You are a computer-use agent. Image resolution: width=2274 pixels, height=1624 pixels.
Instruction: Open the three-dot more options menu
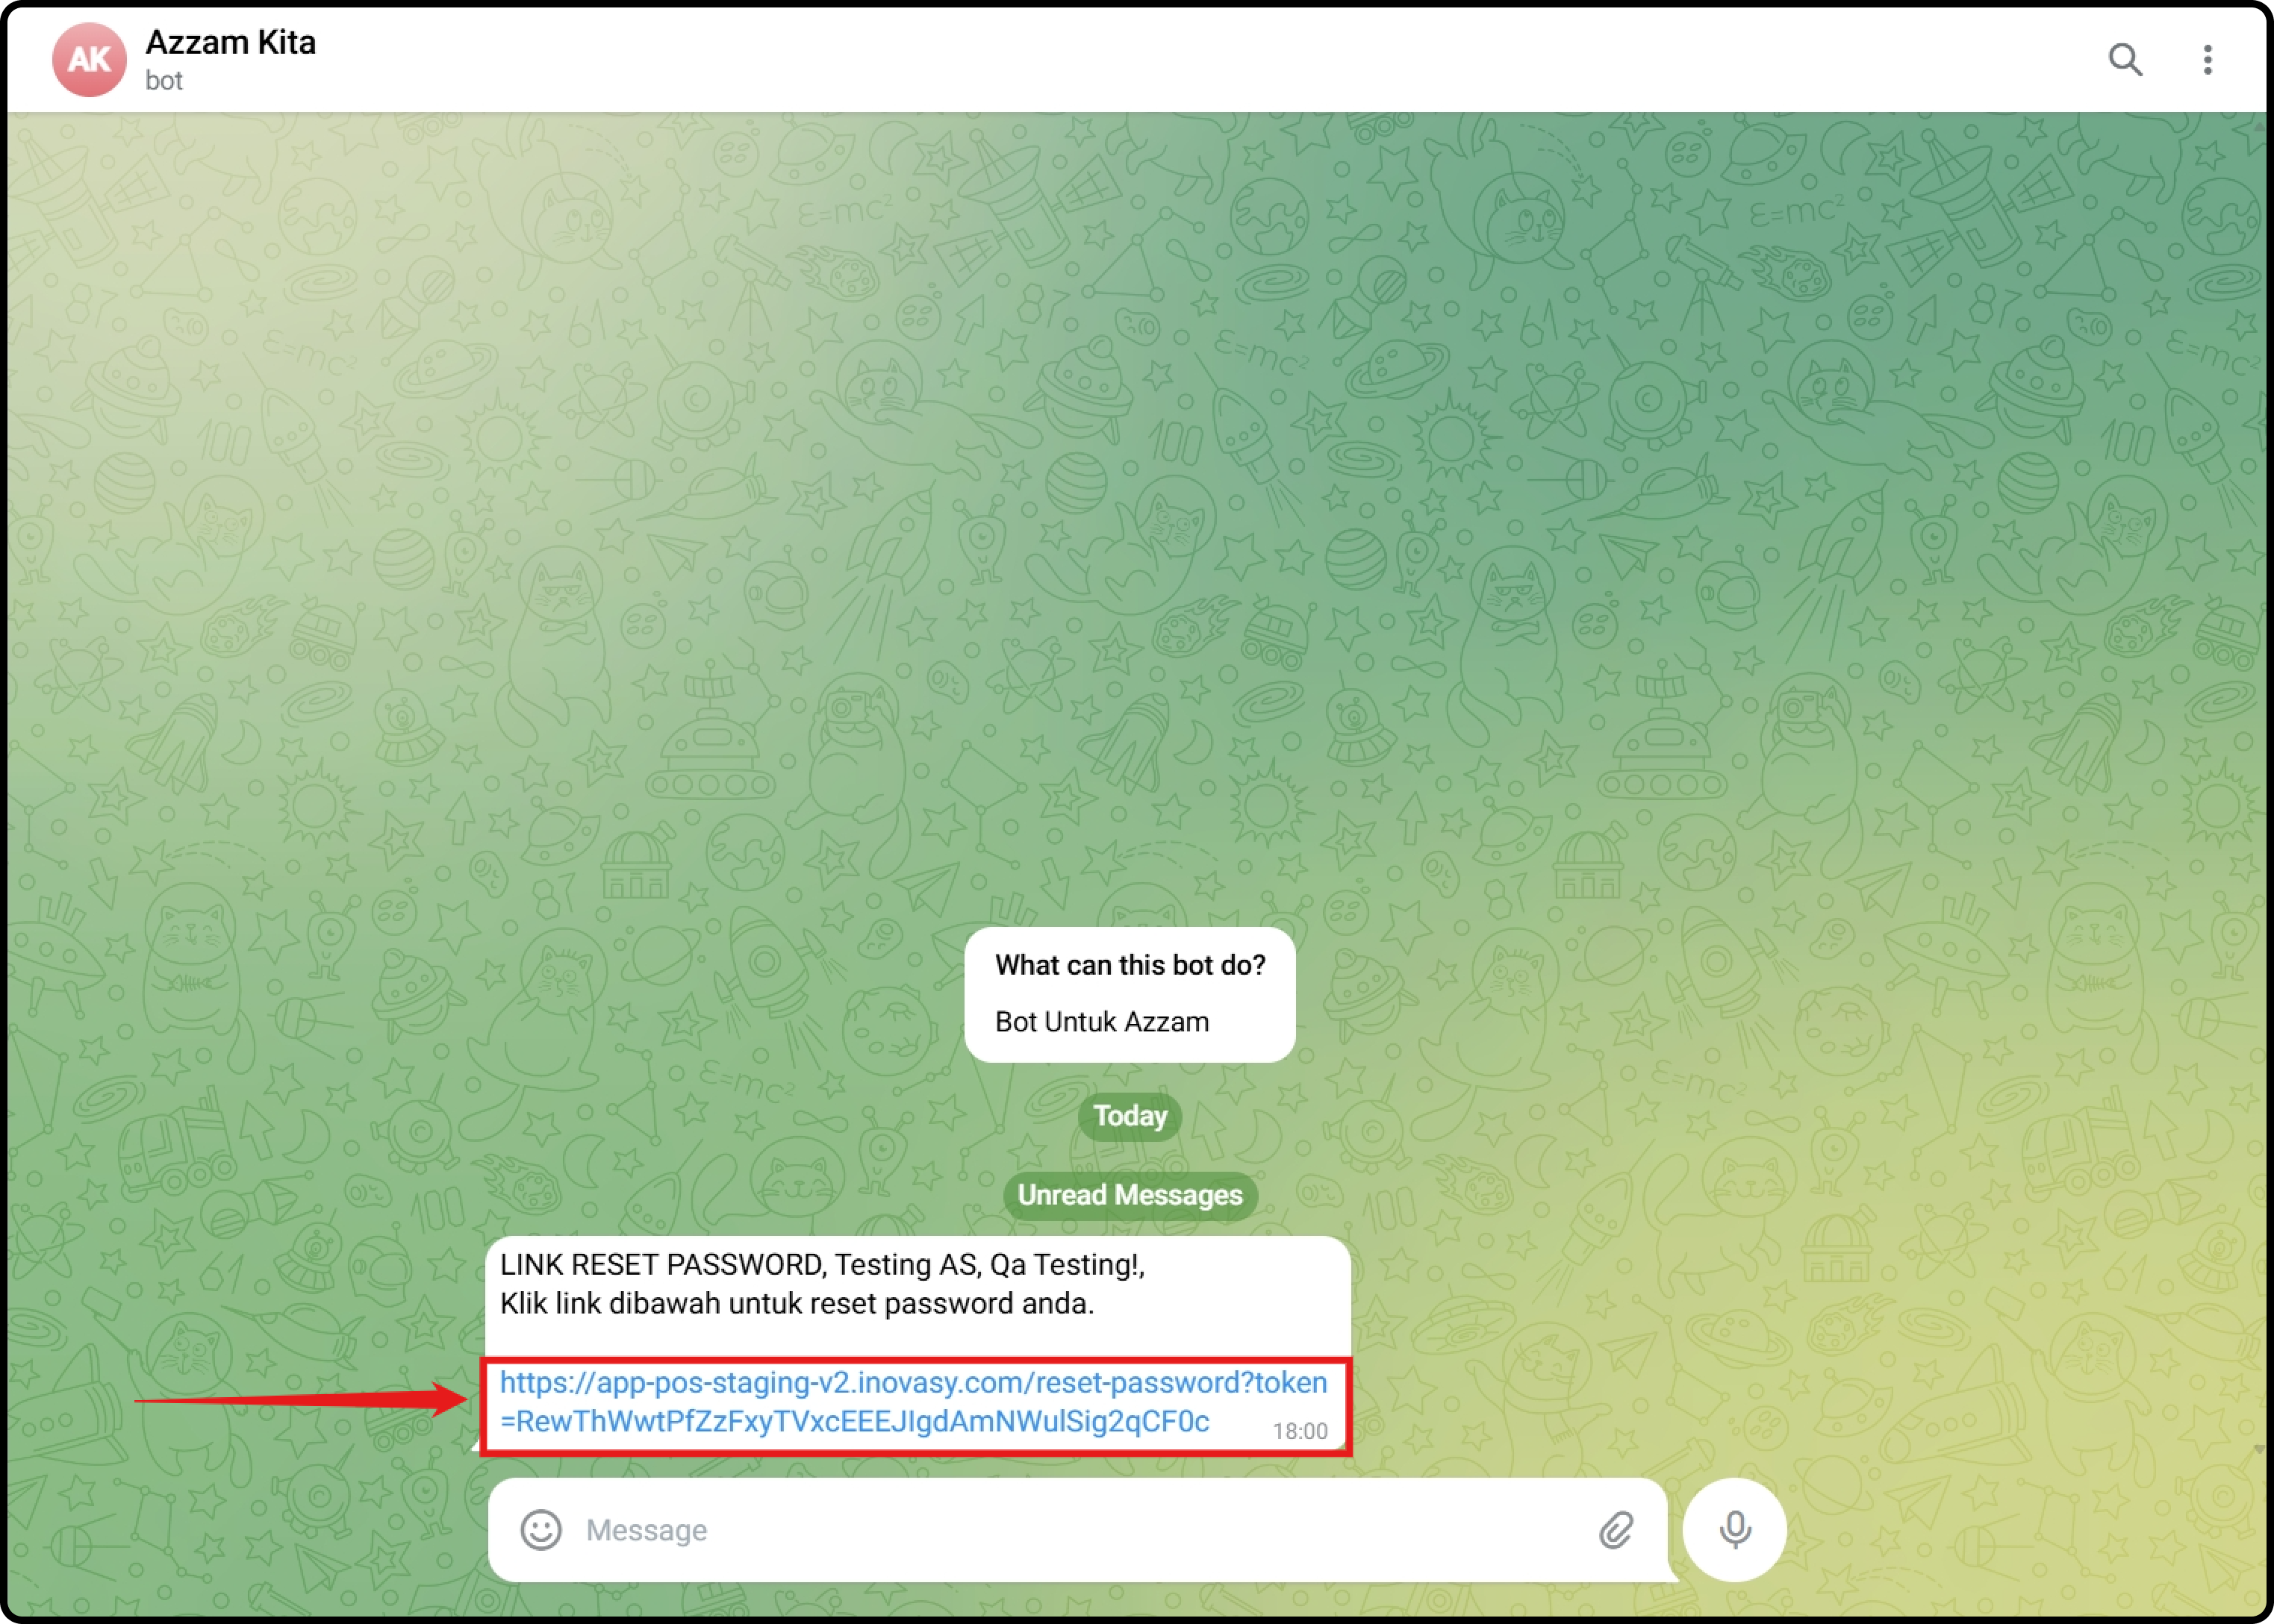2207,60
